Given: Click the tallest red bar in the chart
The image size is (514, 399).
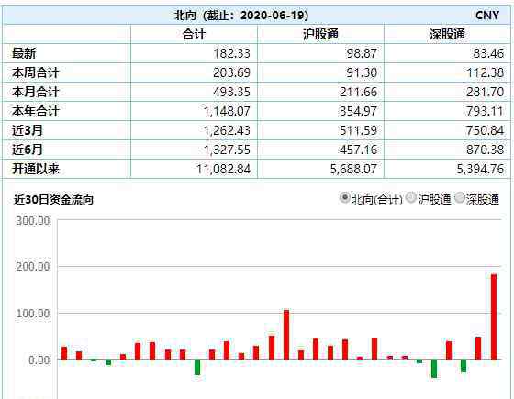Looking at the screenshot, I should [494, 316].
